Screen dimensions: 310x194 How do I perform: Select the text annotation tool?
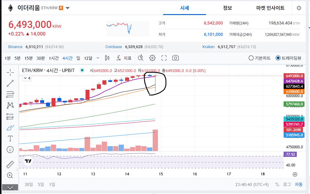coord(10,139)
